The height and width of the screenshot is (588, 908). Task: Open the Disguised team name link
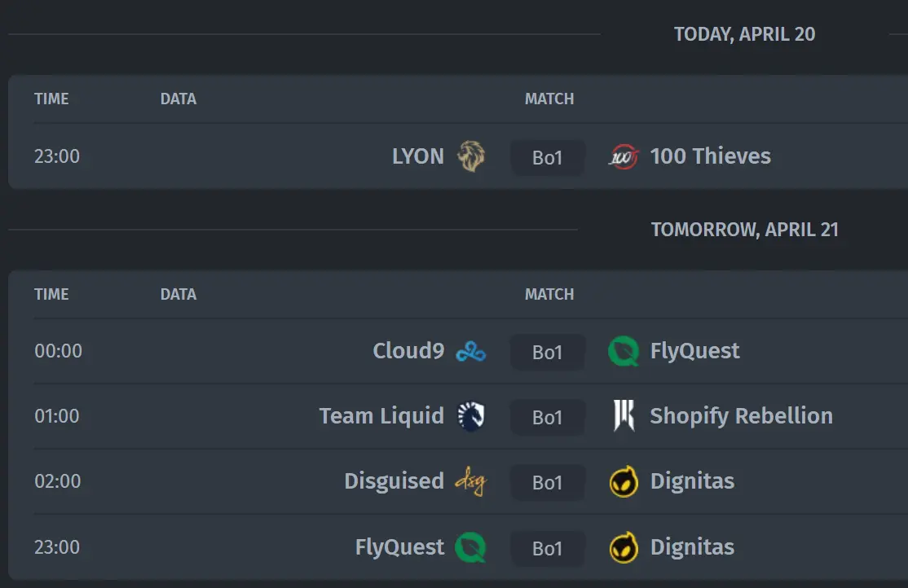pyautogui.click(x=394, y=481)
